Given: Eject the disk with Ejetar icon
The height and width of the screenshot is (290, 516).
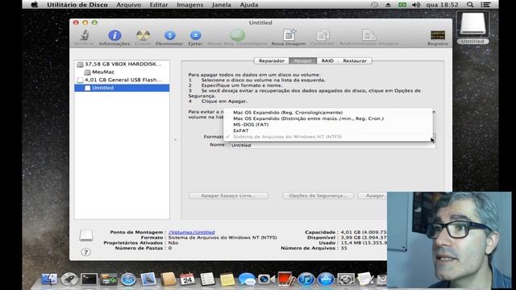Looking at the screenshot, I should pyautogui.click(x=195, y=35).
